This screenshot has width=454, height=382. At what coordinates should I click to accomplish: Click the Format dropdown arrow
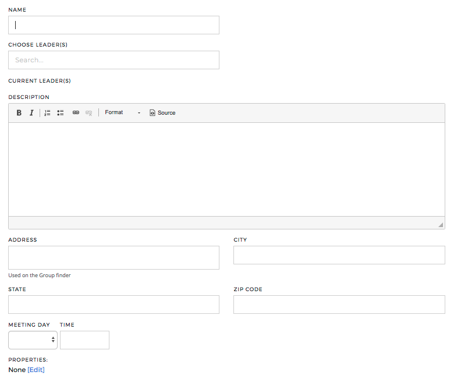coord(139,112)
